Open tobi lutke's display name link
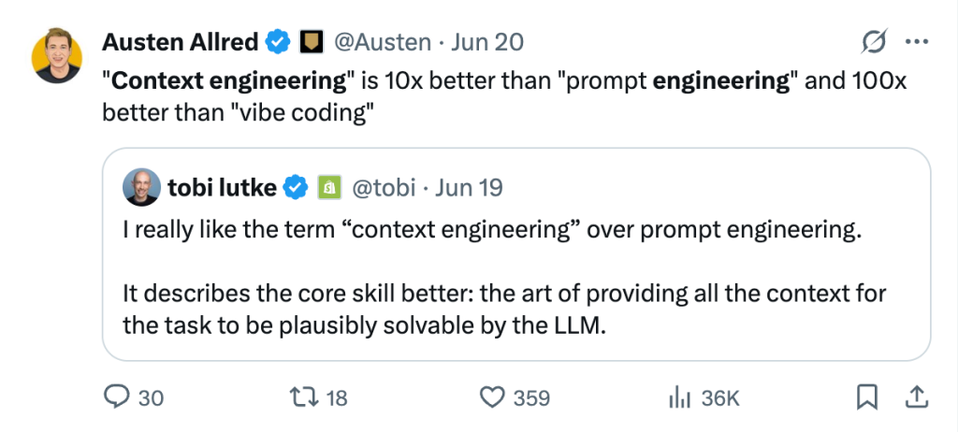The width and height of the screenshot is (958, 432). pos(222,188)
